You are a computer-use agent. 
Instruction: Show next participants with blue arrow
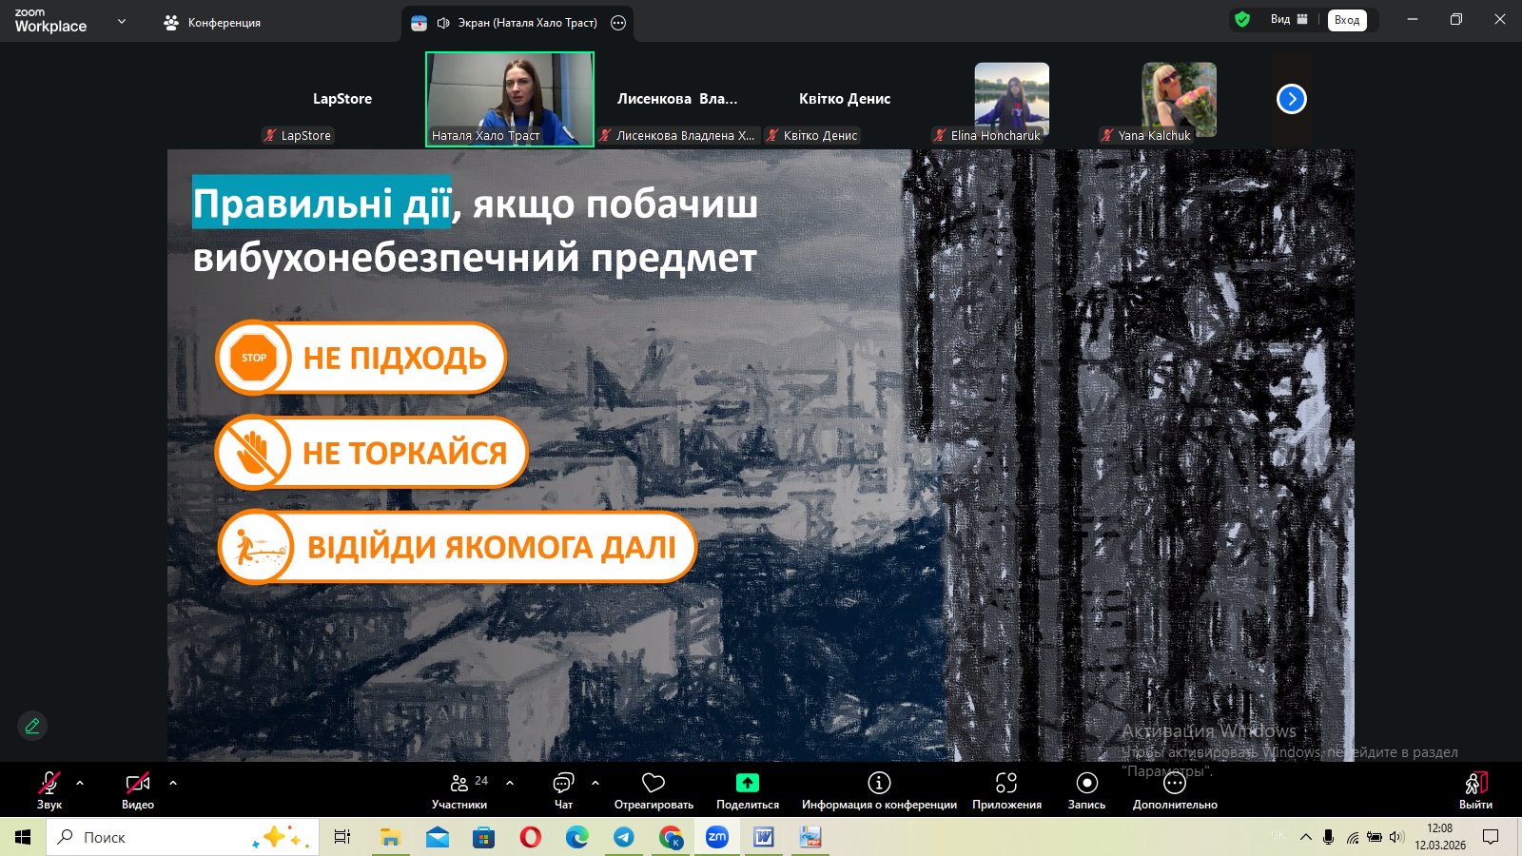click(x=1291, y=99)
